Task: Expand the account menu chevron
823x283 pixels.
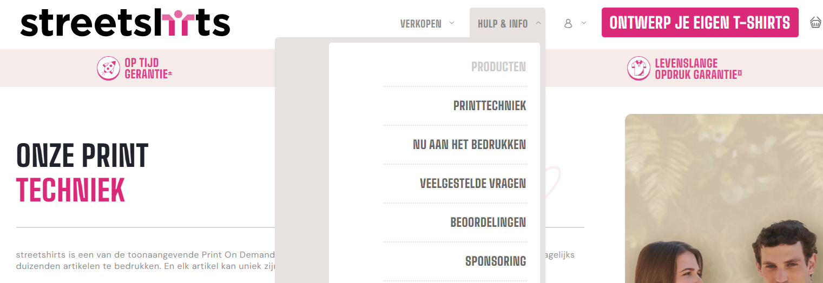Action: (x=584, y=23)
